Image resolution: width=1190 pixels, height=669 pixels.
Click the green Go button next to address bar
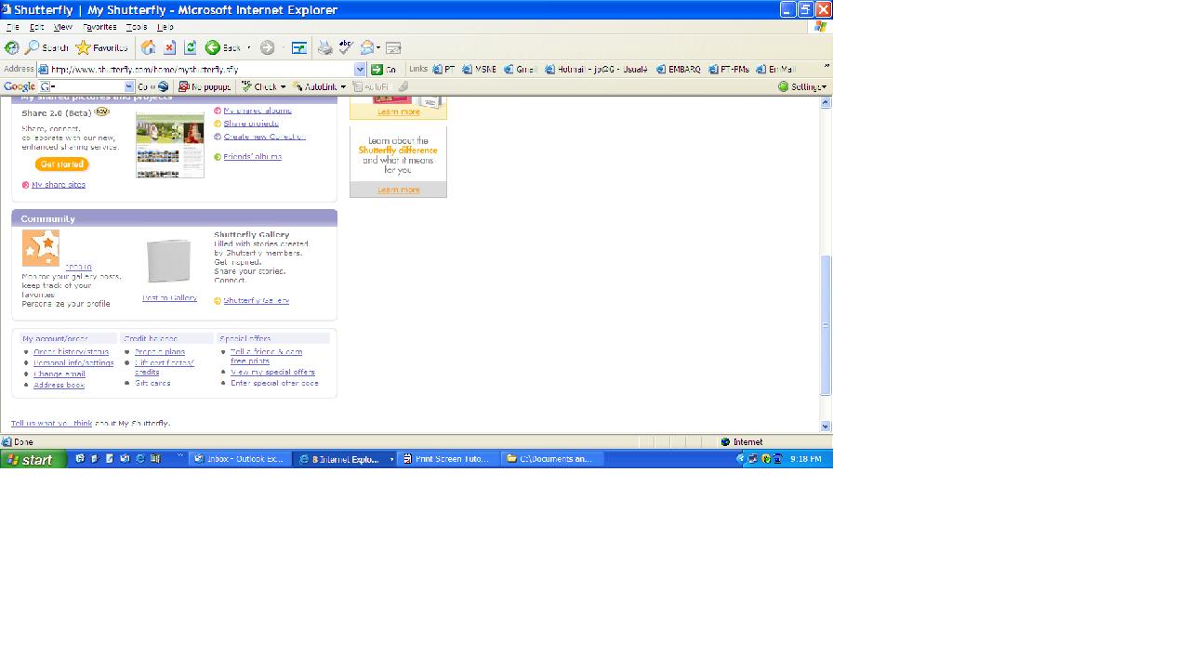pos(383,69)
